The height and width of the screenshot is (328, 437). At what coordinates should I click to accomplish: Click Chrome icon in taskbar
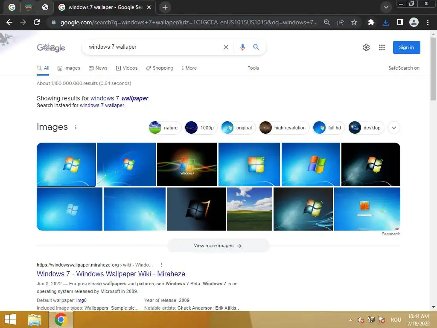61,319
